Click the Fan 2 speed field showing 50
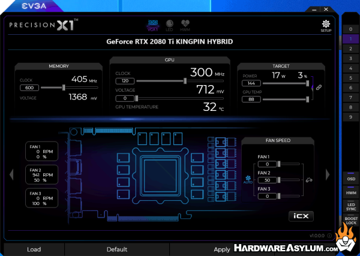 [x=267, y=180]
